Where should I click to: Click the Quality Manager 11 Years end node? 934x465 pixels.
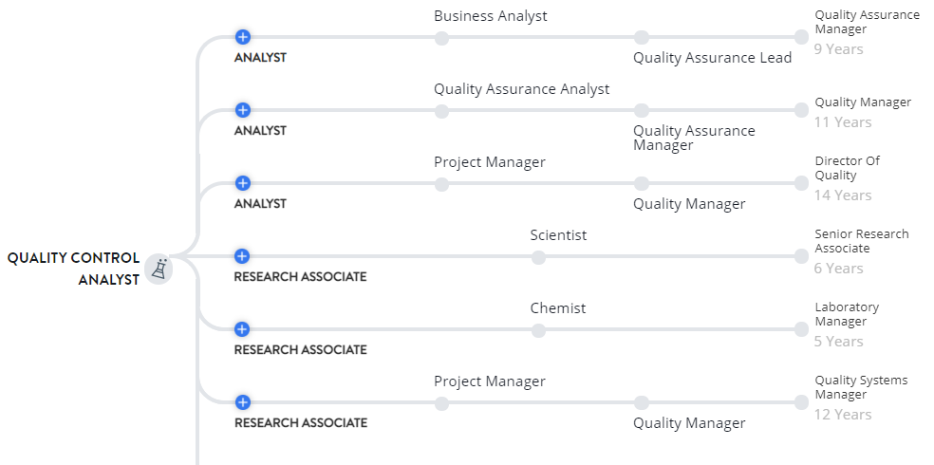coord(802,110)
